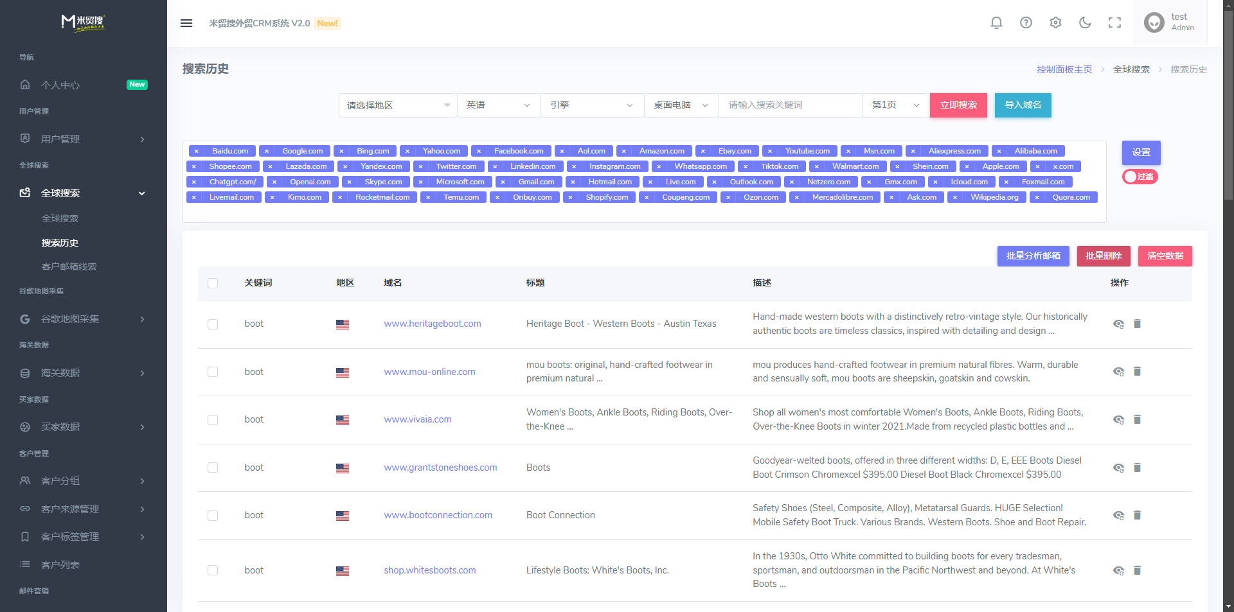Open the 英语 language dropdown
1234x612 pixels.
click(499, 105)
